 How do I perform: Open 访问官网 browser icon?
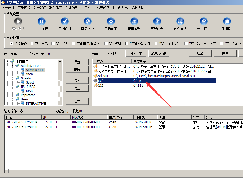coord(227,22)
